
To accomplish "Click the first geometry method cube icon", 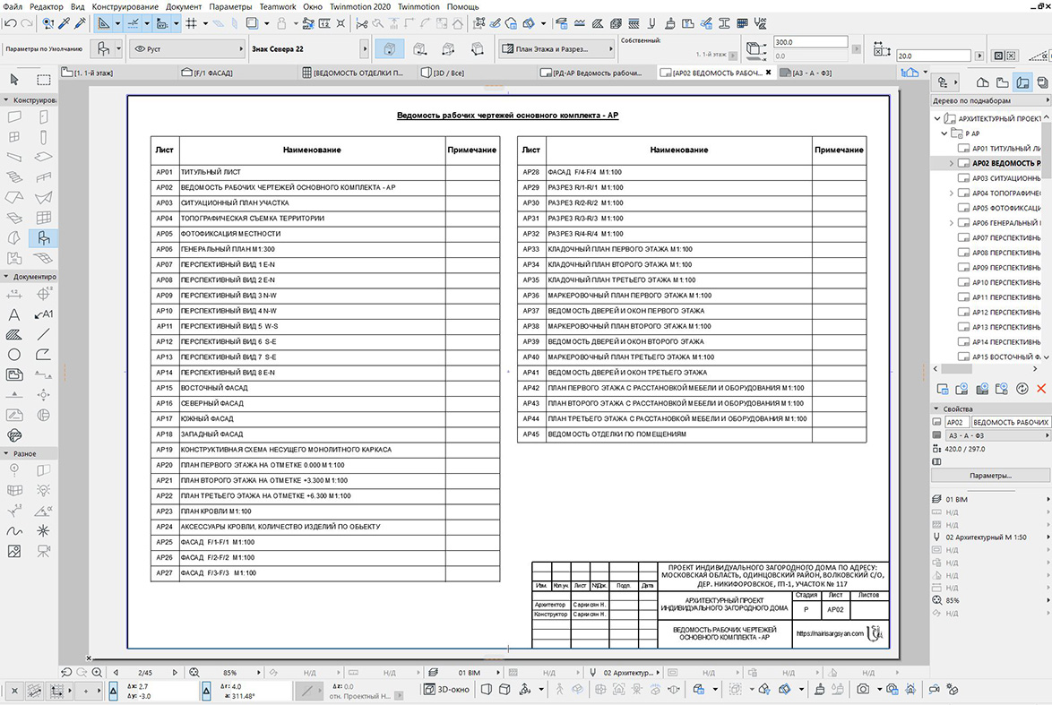I will 390,49.
